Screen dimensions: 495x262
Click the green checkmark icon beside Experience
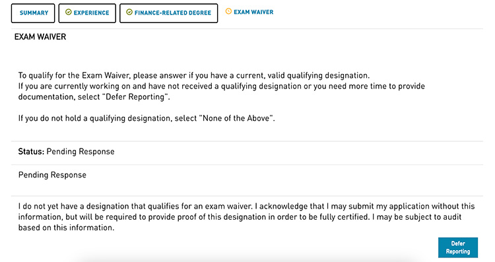point(68,13)
